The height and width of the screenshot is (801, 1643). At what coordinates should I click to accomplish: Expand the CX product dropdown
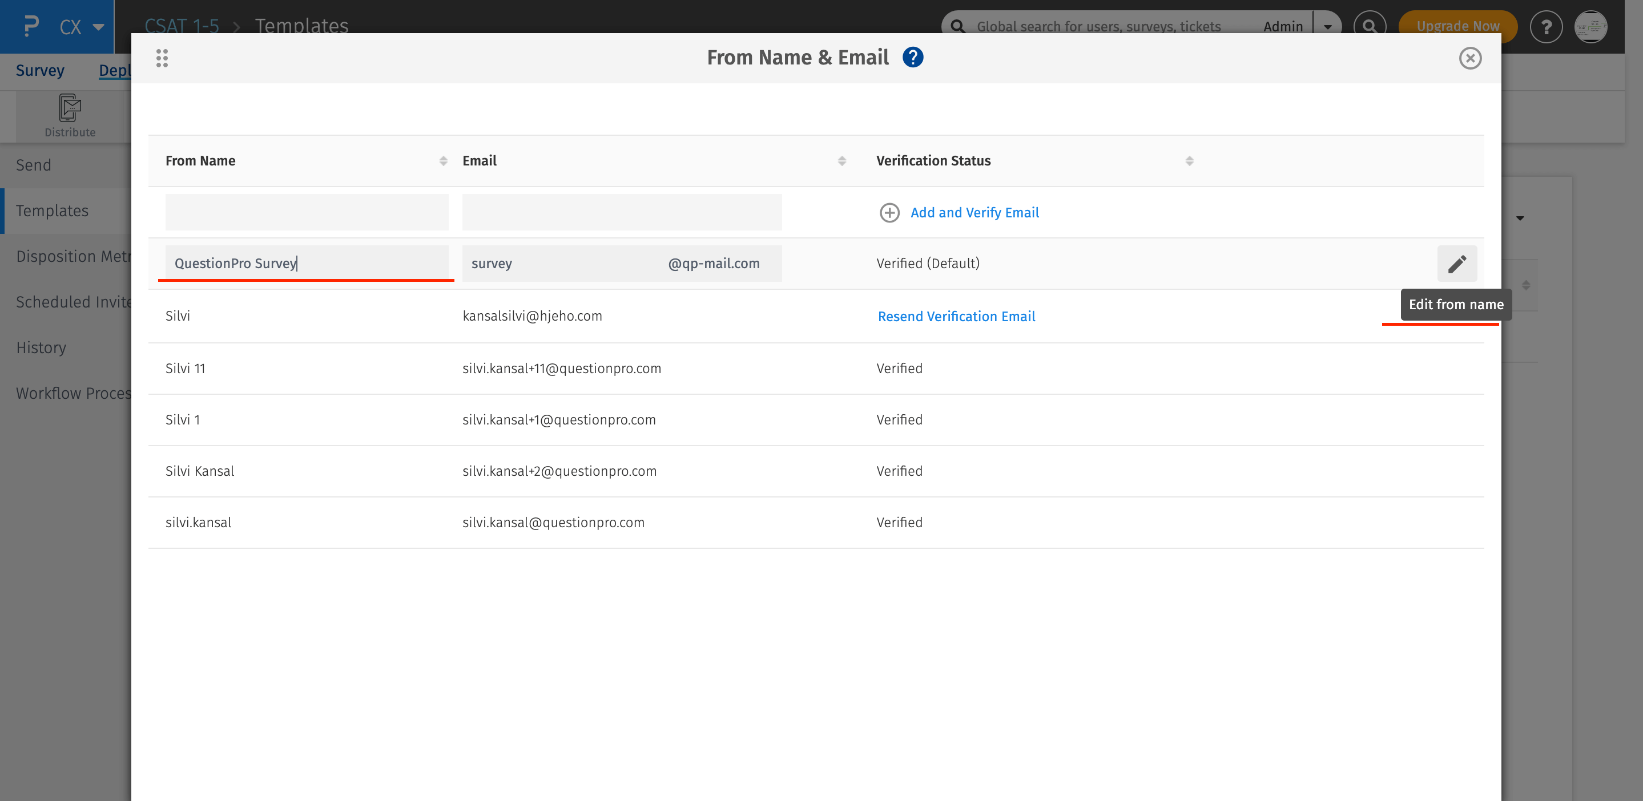click(98, 27)
